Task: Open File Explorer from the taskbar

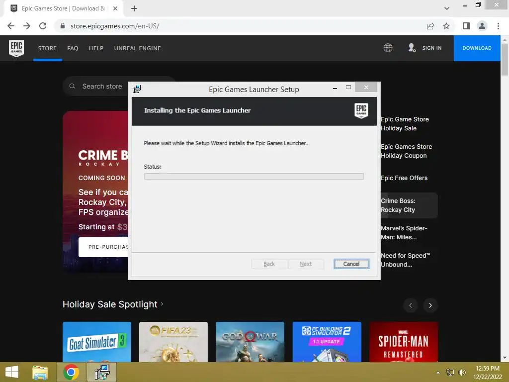Action: pyautogui.click(x=40, y=372)
